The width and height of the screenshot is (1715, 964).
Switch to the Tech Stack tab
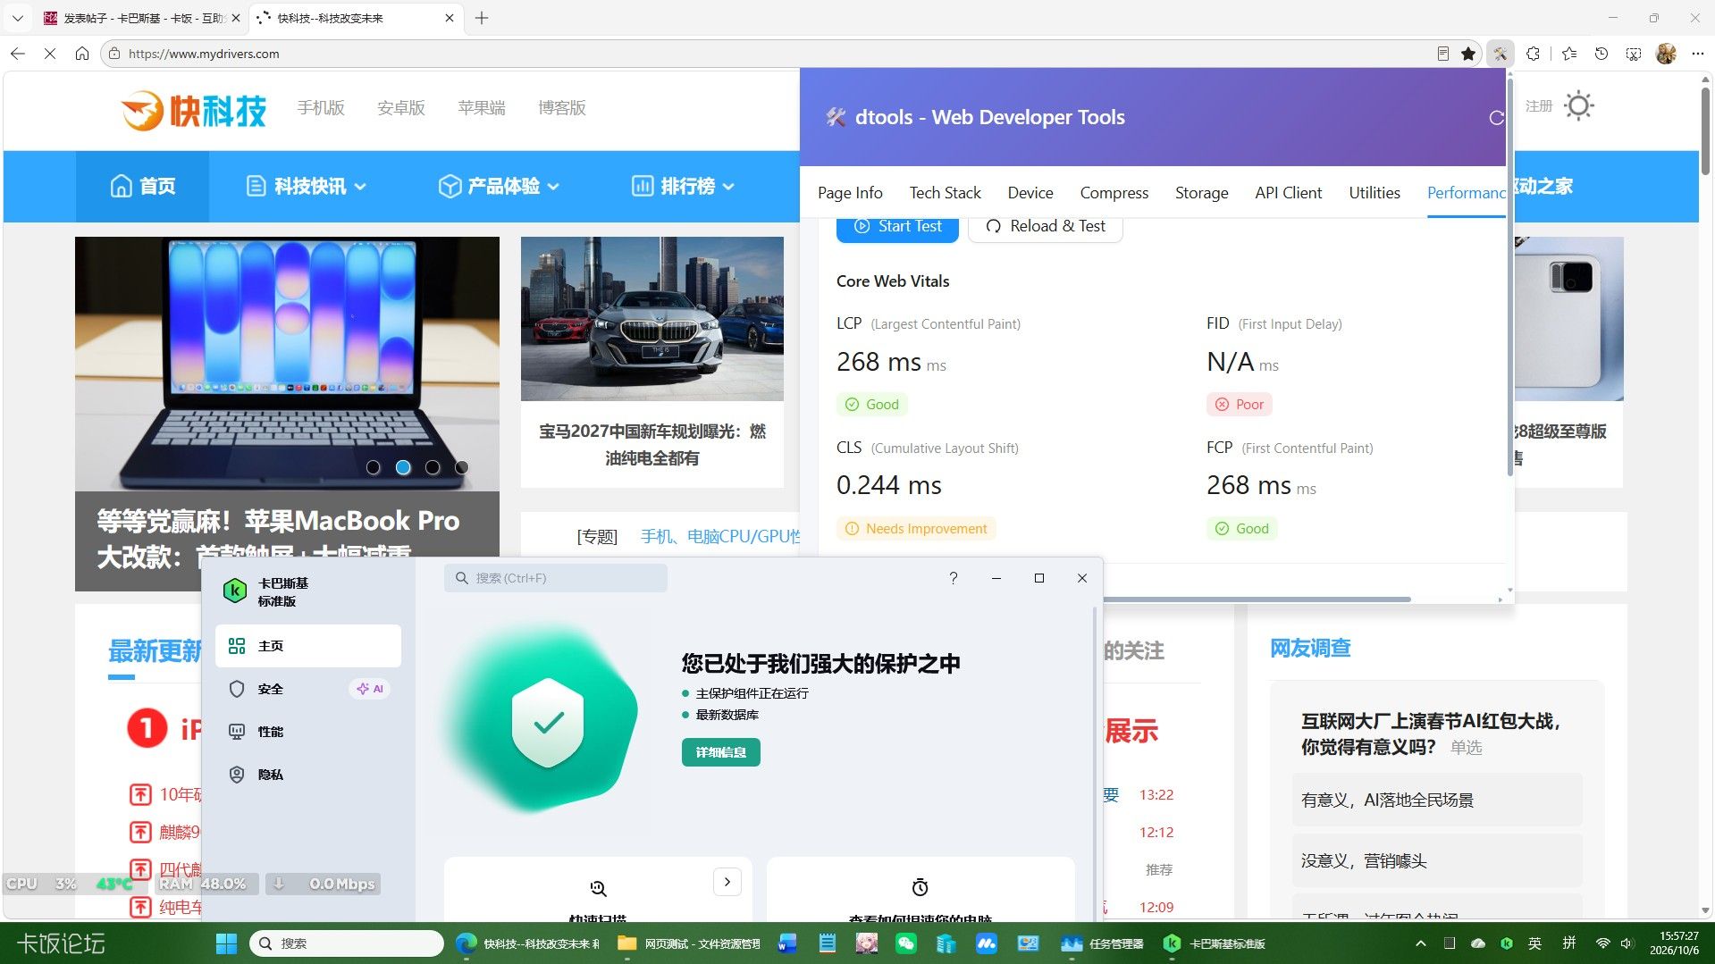[x=945, y=193]
